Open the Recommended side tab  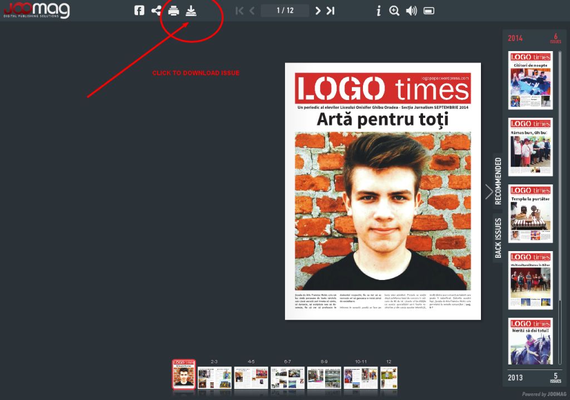coord(498,181)
